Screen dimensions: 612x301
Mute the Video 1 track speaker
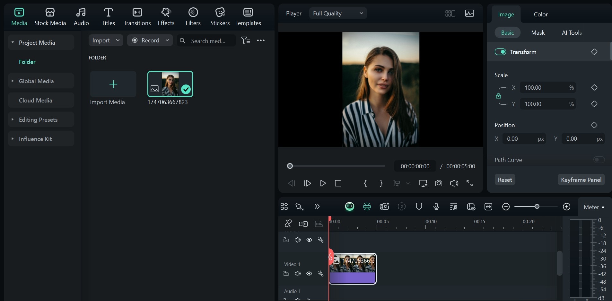(298, 274)
